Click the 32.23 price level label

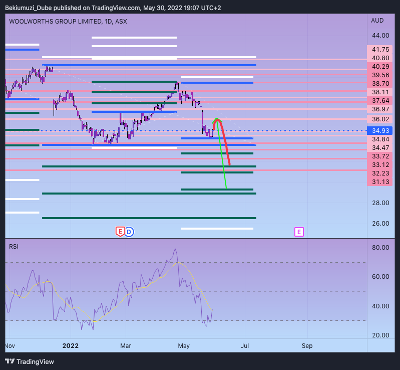379,173
